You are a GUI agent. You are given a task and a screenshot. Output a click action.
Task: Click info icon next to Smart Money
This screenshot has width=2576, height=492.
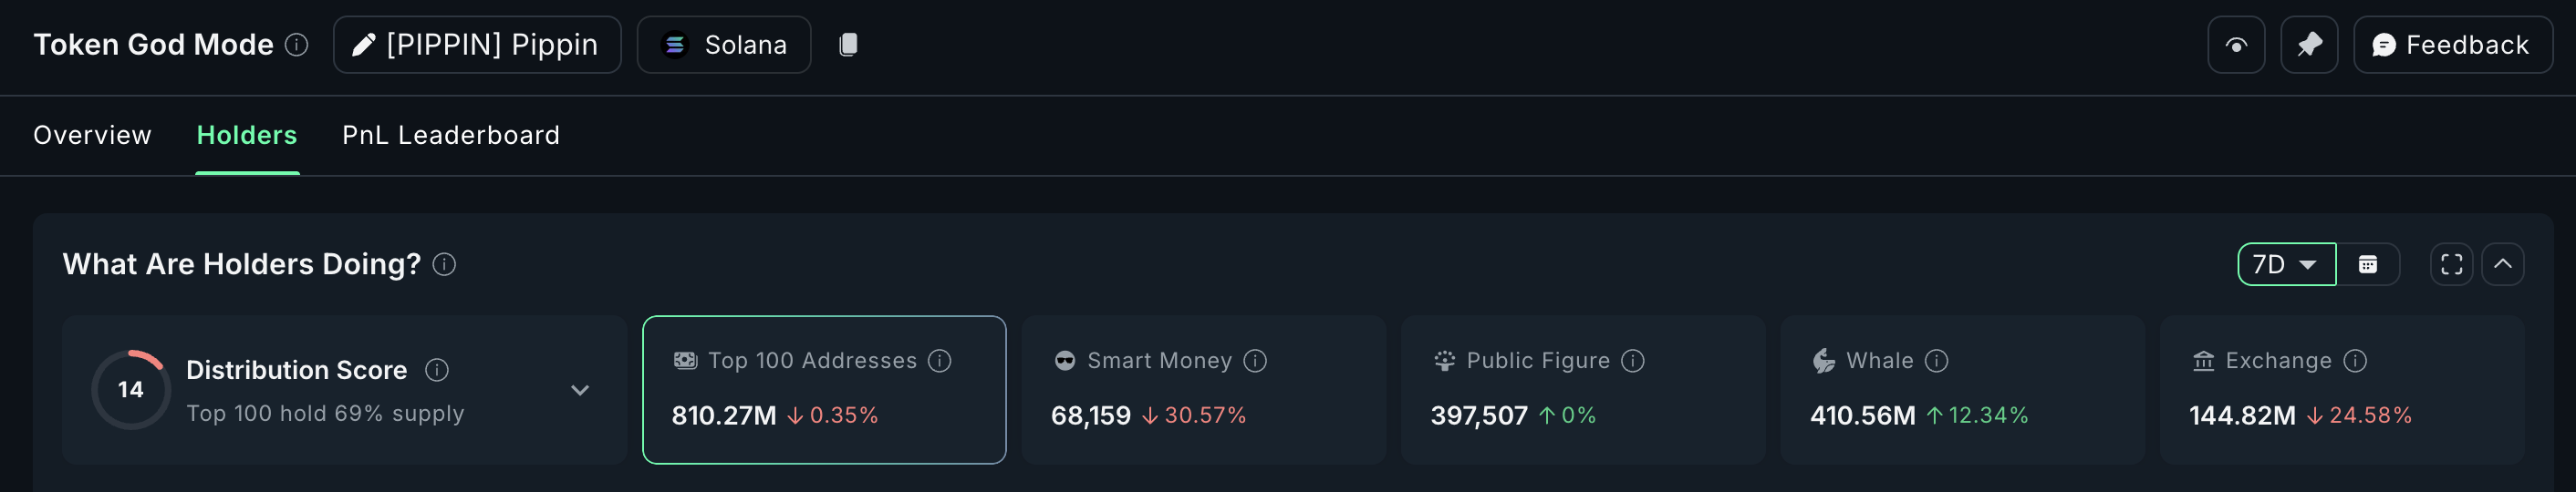click(x=1255, y=362)
